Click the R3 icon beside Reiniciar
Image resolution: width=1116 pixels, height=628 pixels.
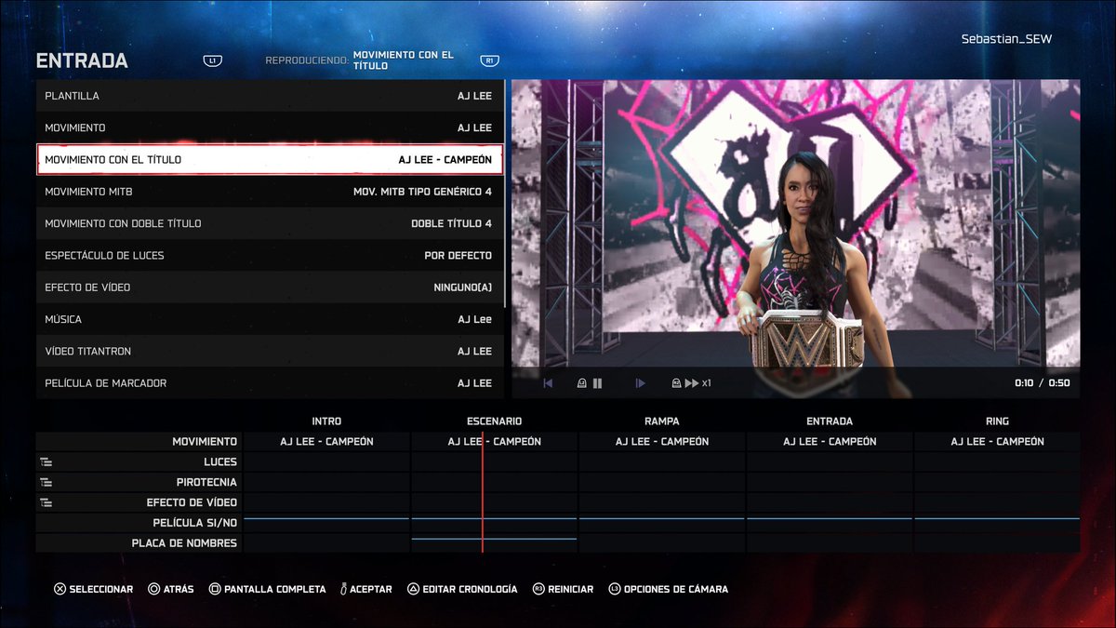538,589
